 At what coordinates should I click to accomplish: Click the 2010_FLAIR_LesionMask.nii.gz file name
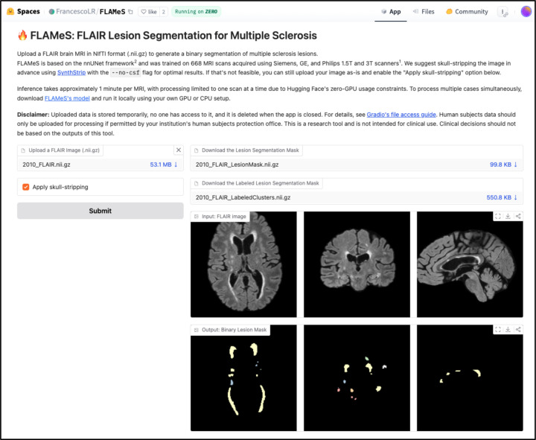tap(237, 165)
